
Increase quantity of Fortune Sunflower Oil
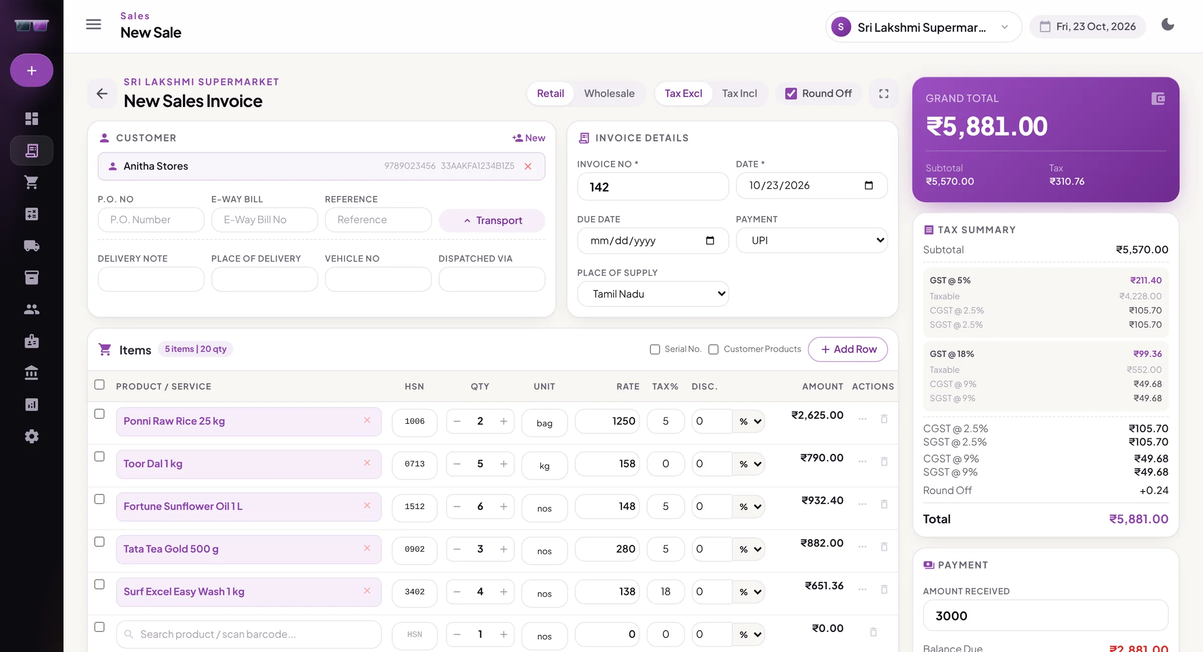[504, 507]
